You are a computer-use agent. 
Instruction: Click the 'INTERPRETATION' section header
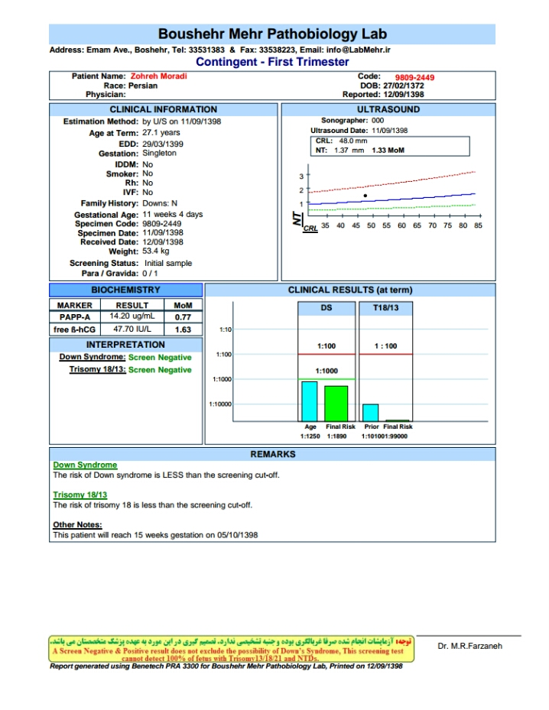[x=126, y=345]
